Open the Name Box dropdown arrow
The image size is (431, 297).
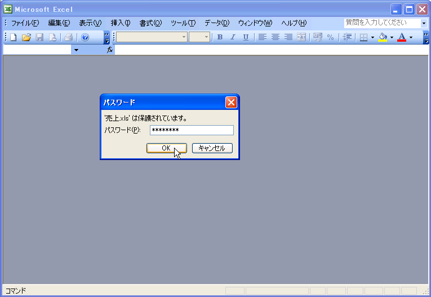76,50
